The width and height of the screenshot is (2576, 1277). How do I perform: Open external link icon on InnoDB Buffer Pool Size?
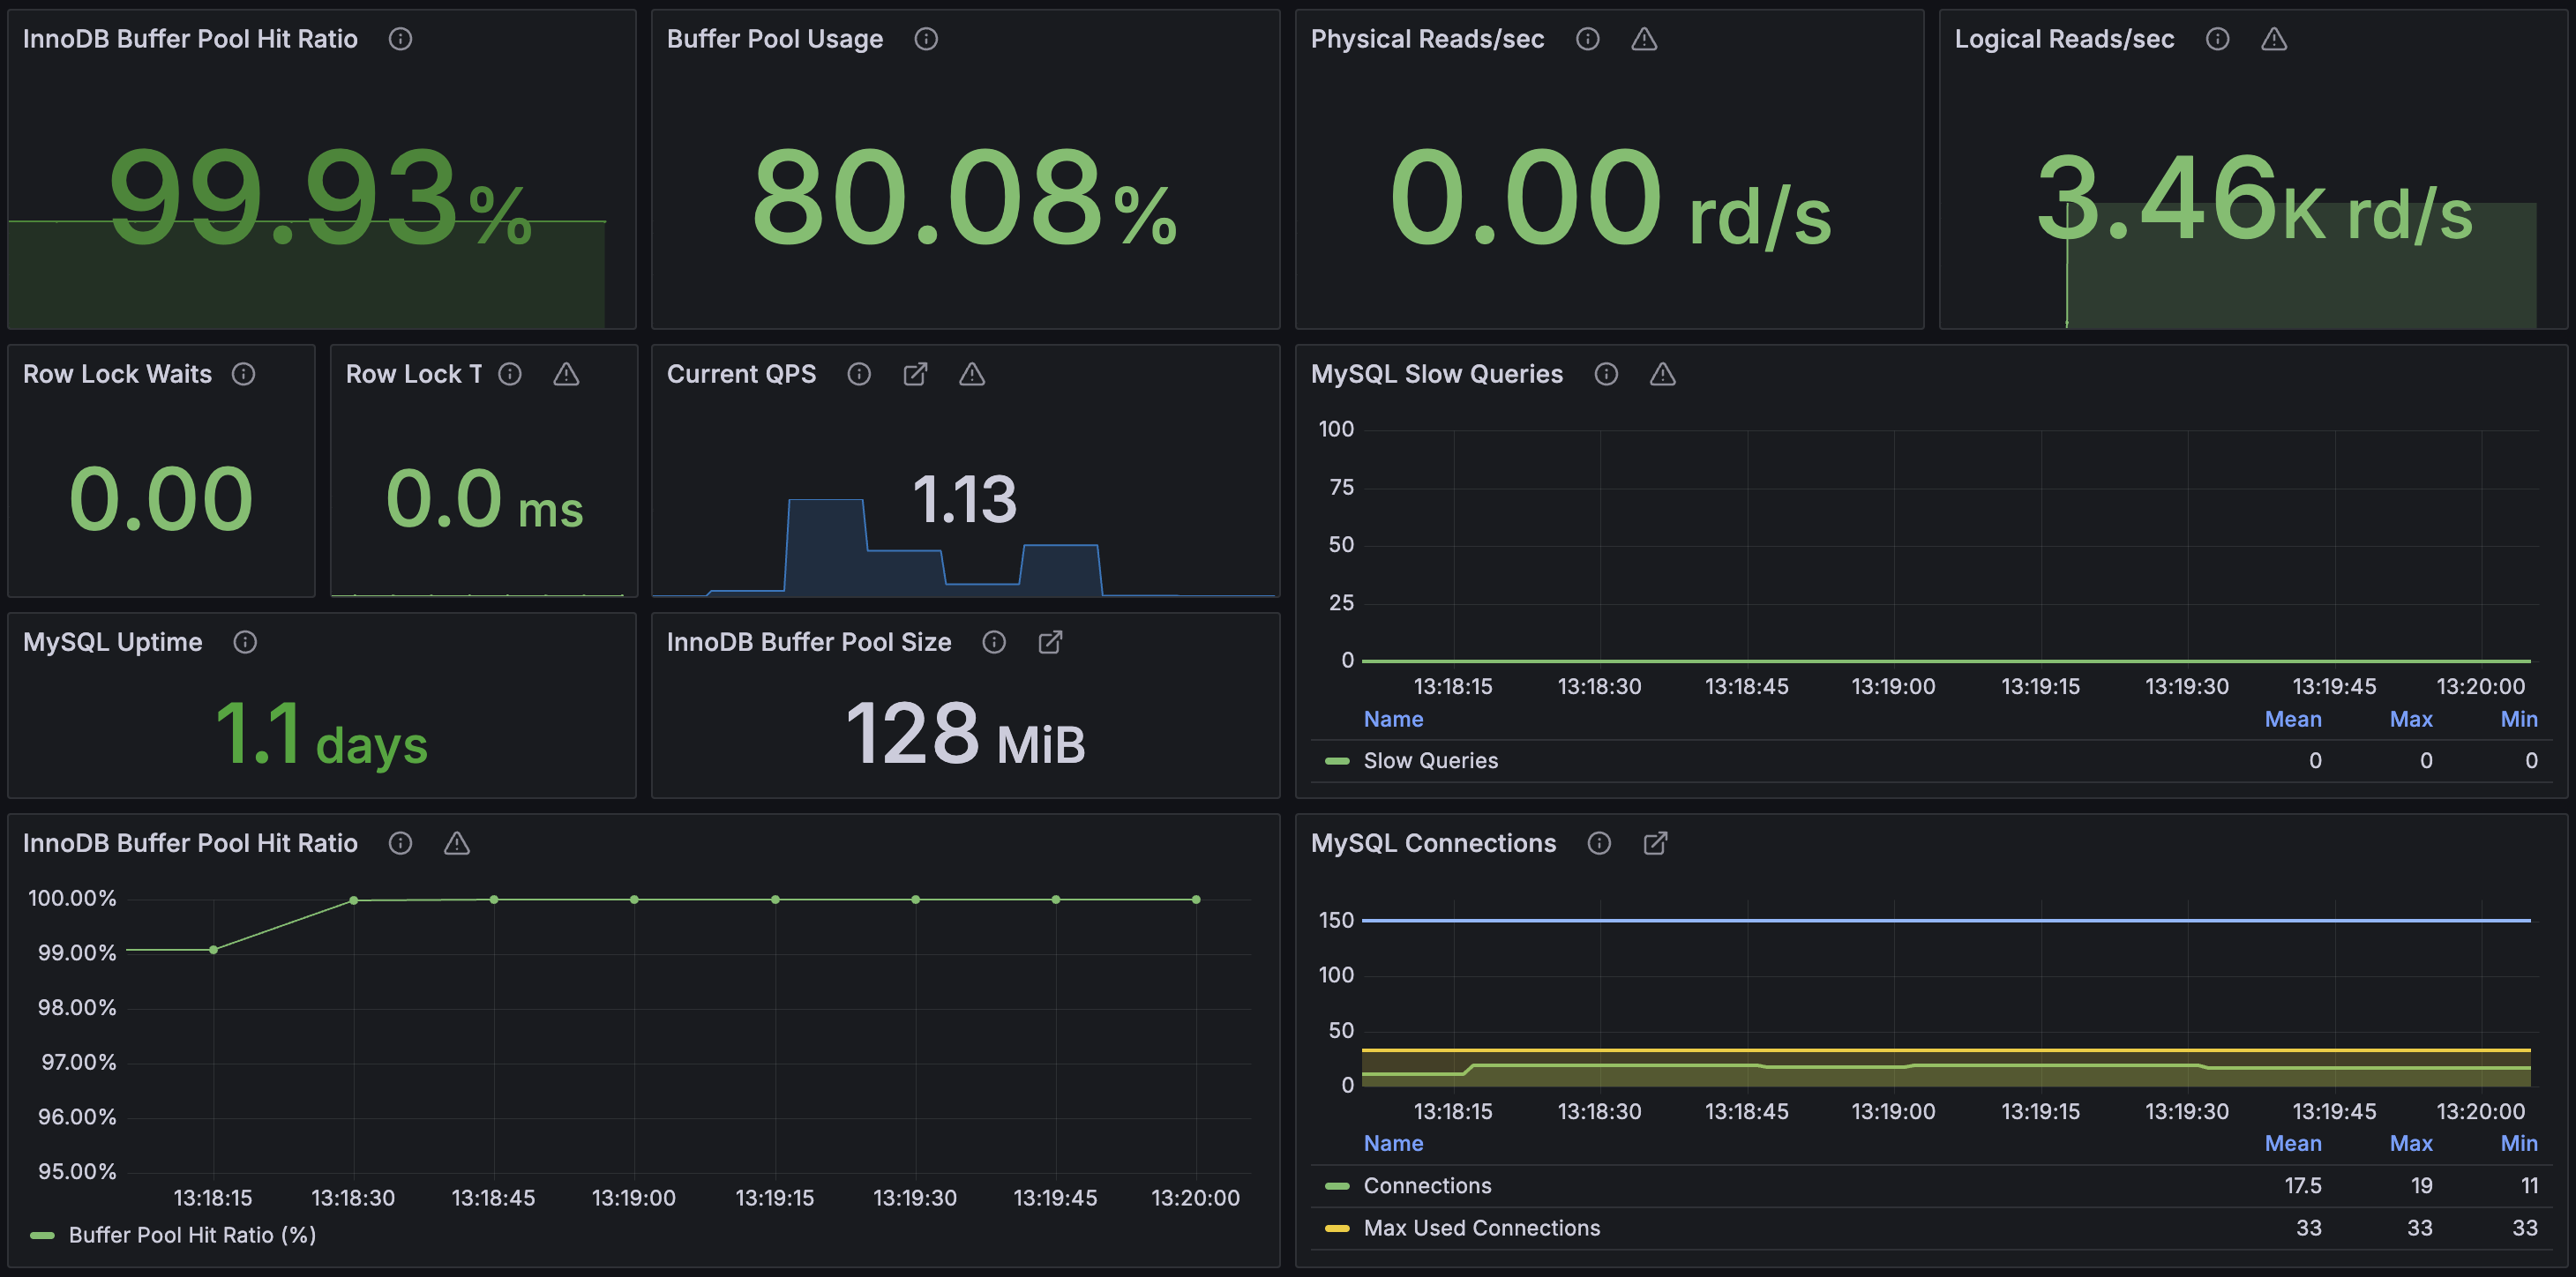[1050, 642]
